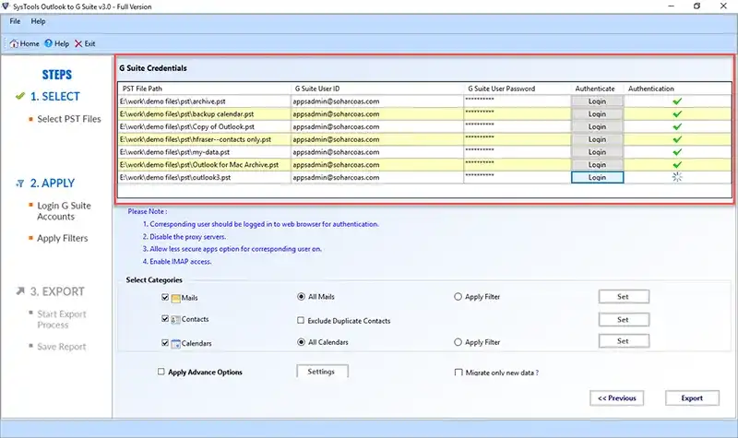Click password field for my-data.pst row
This screenshot has width=738, height=438.
coord(517,152)
